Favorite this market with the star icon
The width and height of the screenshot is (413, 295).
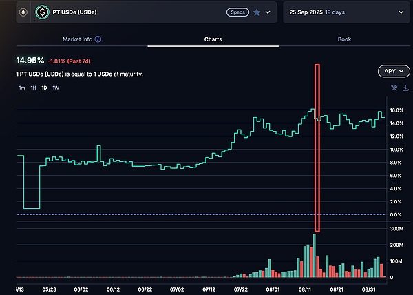257,12
